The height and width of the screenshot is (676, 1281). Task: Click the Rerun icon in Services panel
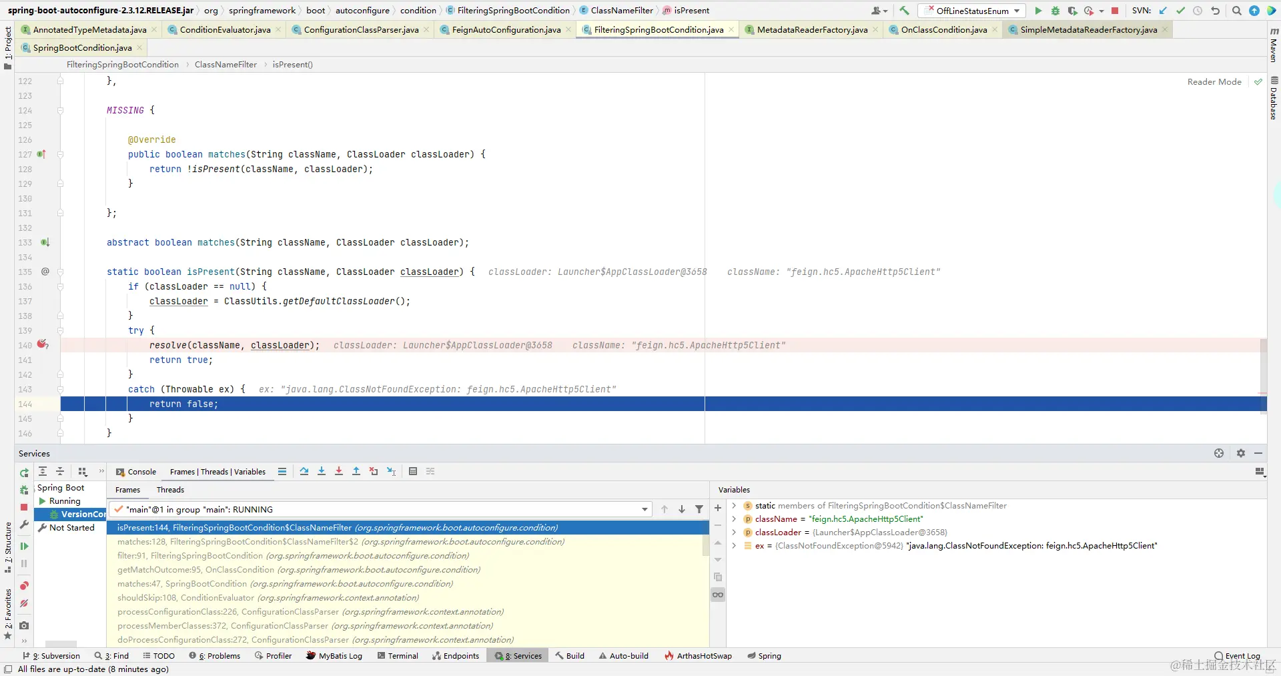coord(24,473)
